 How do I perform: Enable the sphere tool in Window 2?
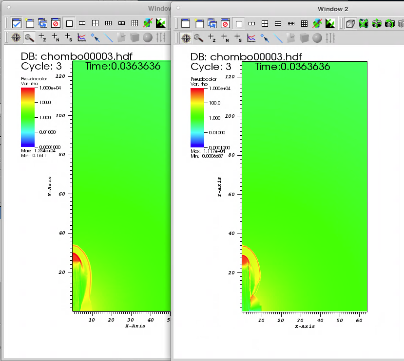point(317,38)
